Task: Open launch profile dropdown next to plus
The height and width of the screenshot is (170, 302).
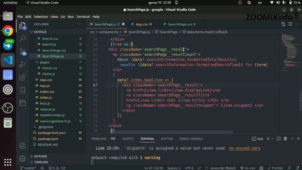Action: (272, 138)
